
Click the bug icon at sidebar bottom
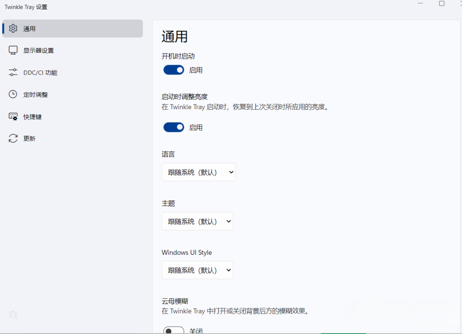coord(13,315)
